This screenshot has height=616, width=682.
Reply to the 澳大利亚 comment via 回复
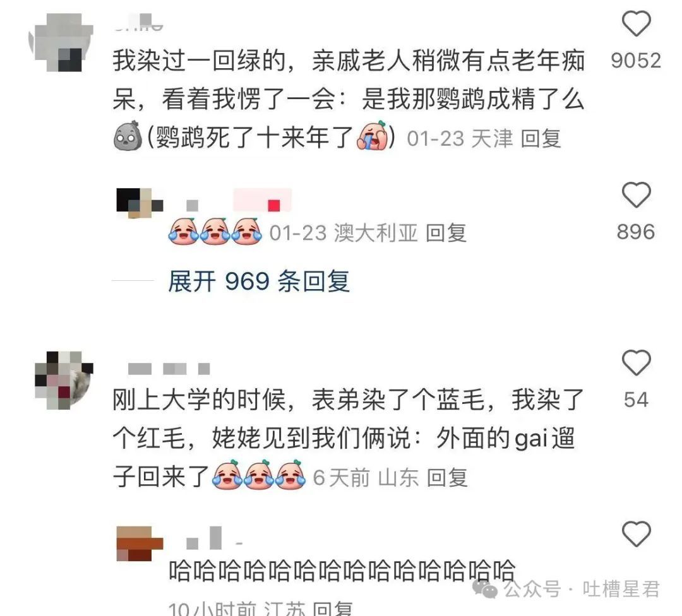point(446,233)
